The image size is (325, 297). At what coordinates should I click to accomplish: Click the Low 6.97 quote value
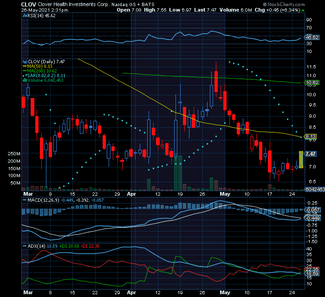pos(180,10)
